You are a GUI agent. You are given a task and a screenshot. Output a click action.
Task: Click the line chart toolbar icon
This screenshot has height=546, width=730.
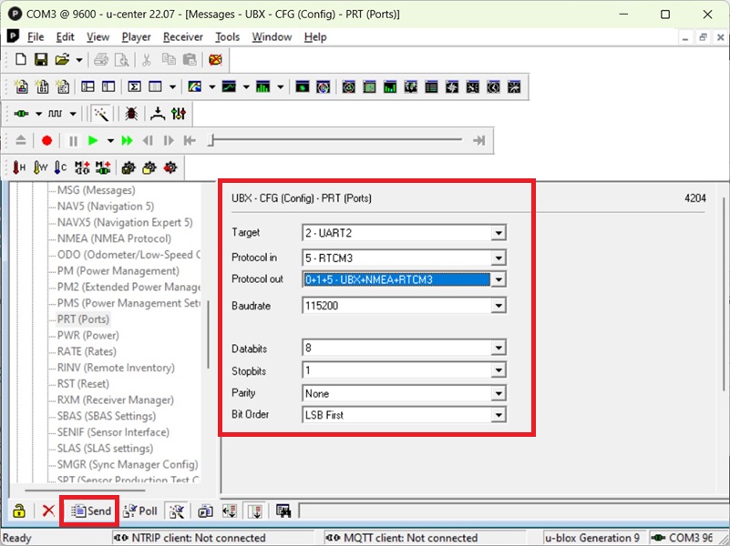click(229, 86)
